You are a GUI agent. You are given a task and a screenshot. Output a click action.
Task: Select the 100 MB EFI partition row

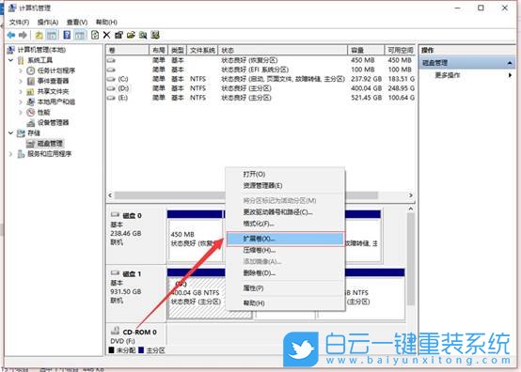[x=260, y=70]
